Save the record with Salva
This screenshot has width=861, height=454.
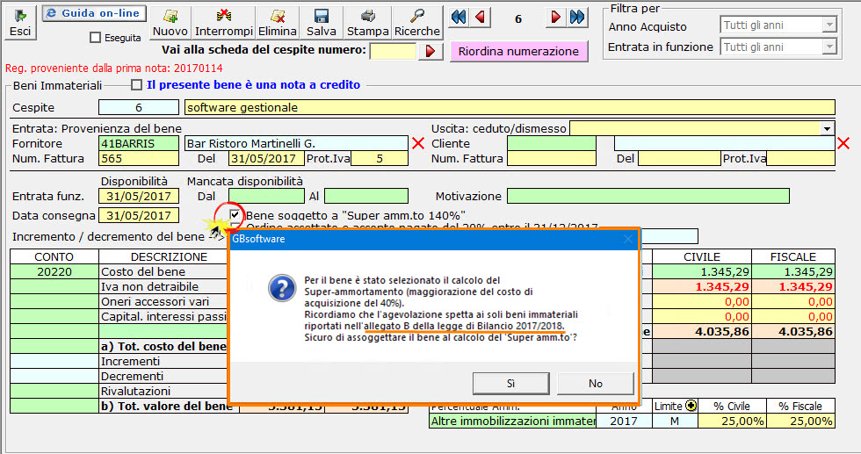[x=322, y=23]
